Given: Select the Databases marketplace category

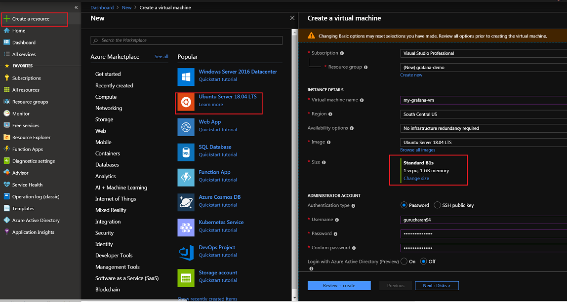Looking at the screenshot, I should pos(107,165).
